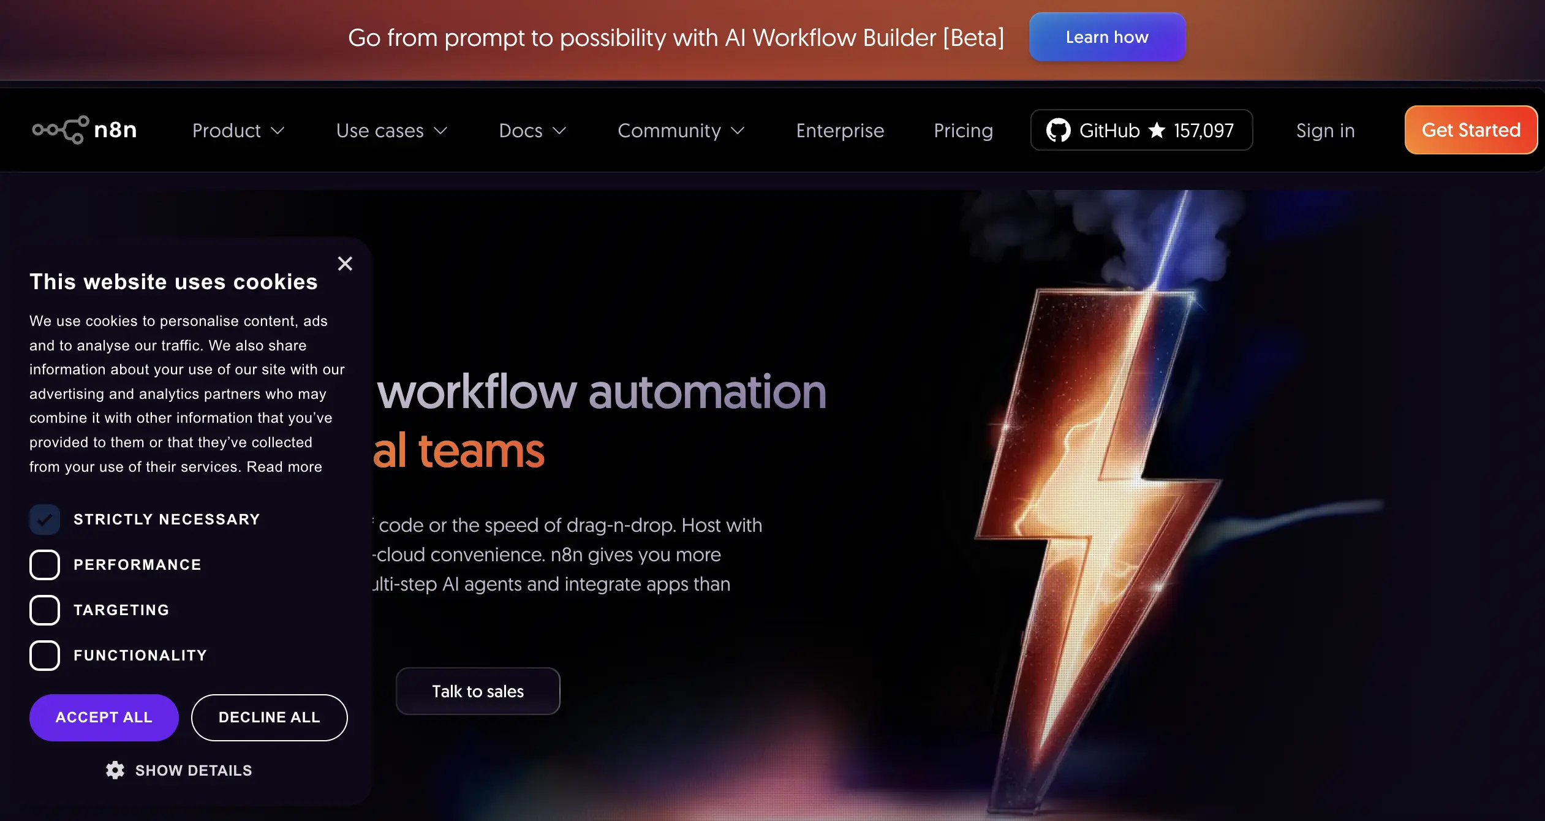Go to the Enterprise page
This screenshot has height=821, width=1545.
click(840, 131)
